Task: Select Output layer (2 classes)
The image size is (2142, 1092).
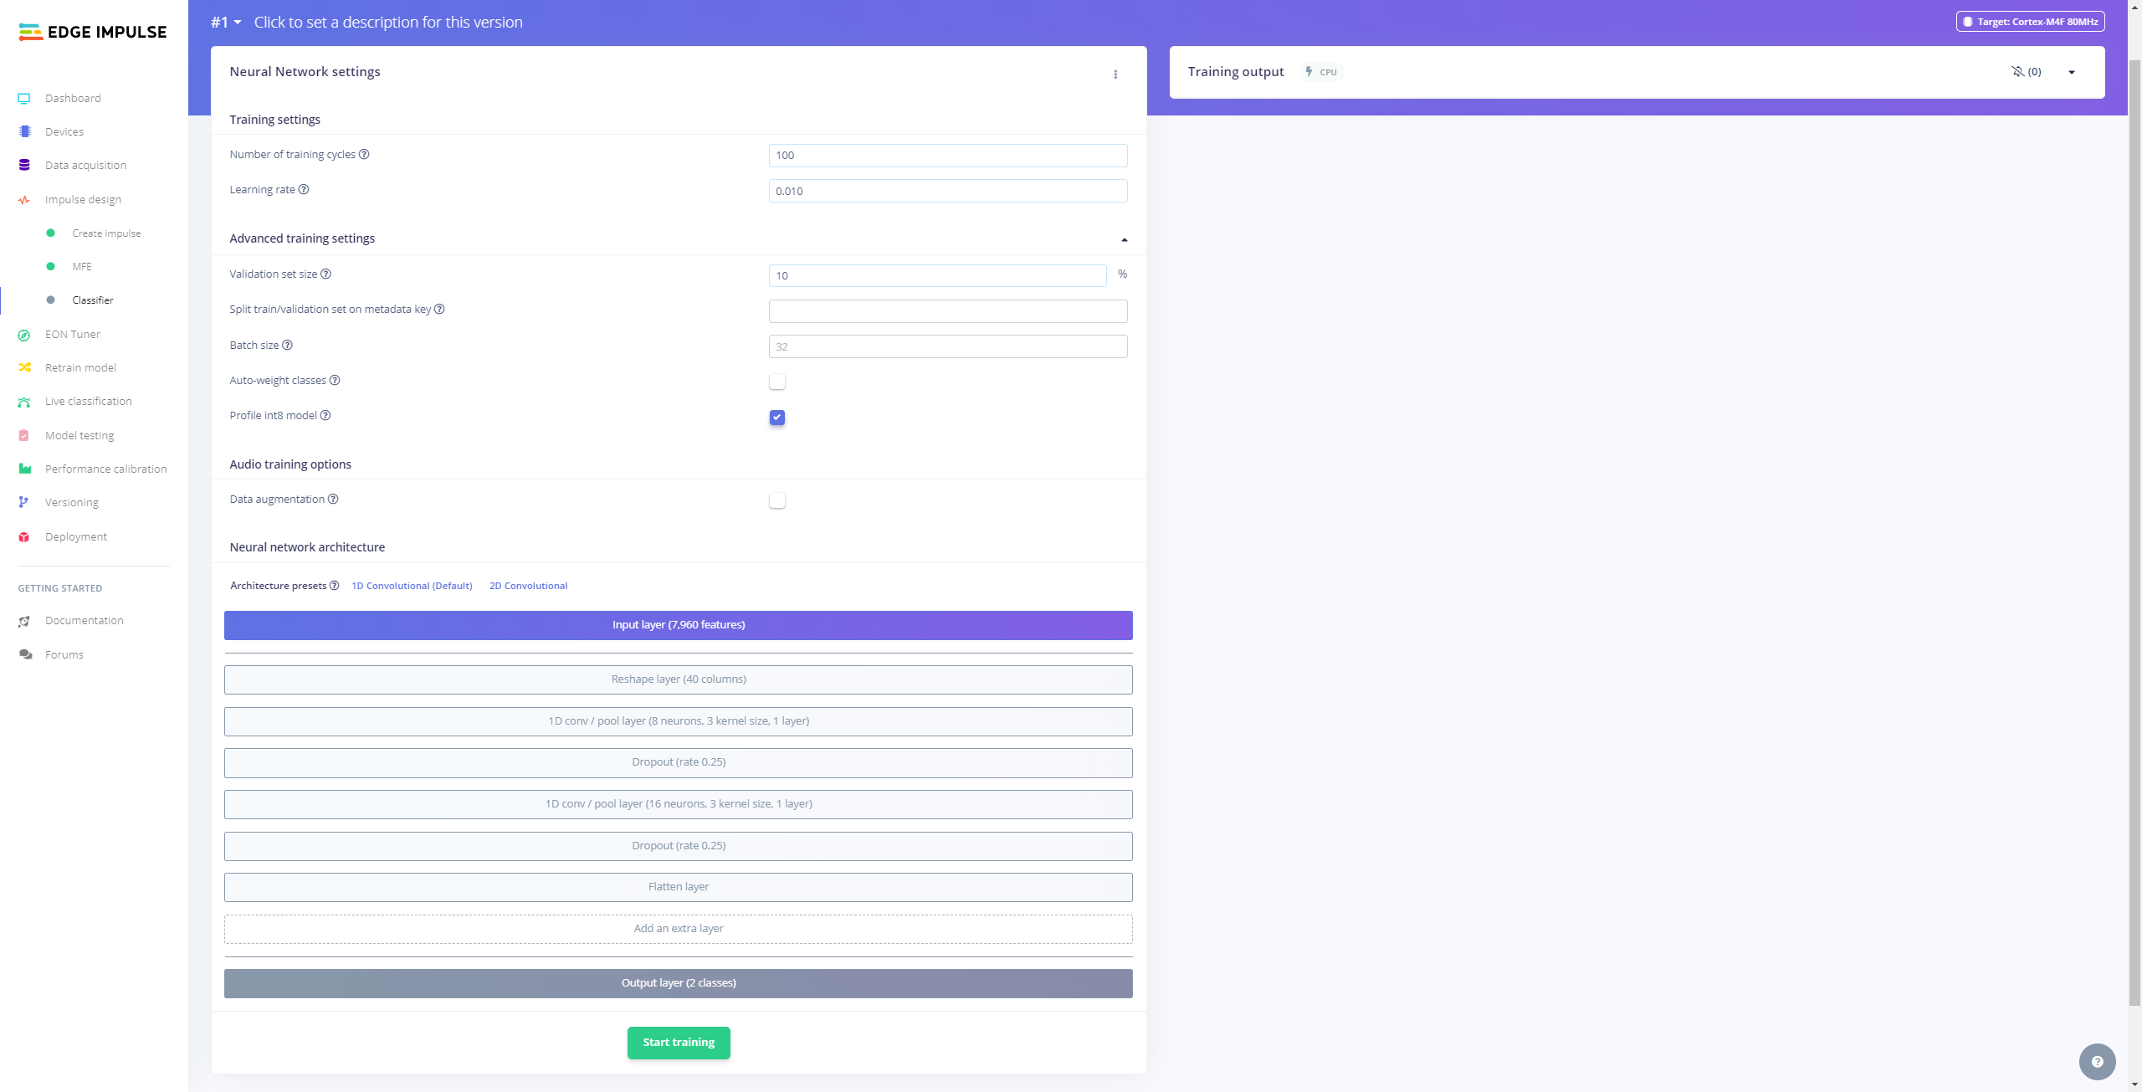Action: click(679, 983)
